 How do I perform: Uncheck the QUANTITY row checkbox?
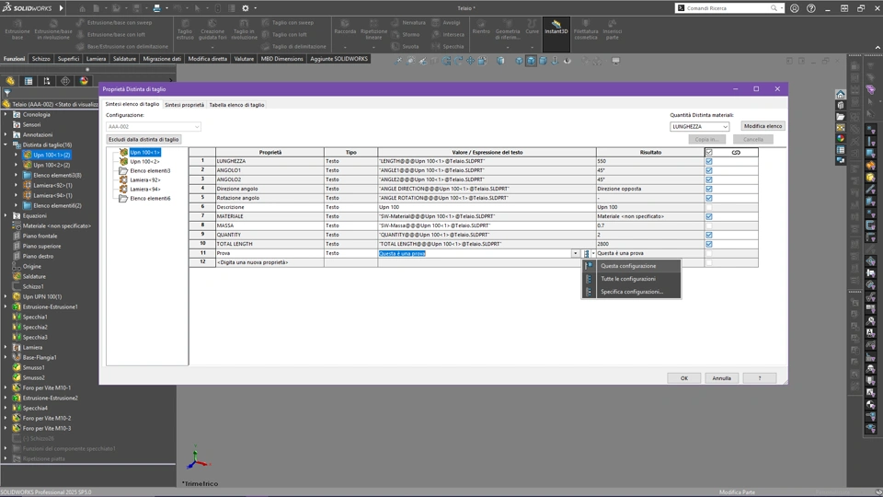(709, 235)
